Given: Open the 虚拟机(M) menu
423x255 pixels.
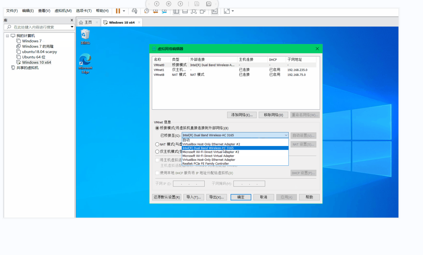Looking at the screenshot, I should pos(63,11).
